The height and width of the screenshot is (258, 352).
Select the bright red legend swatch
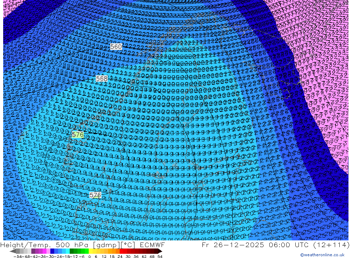click(121, 251)
